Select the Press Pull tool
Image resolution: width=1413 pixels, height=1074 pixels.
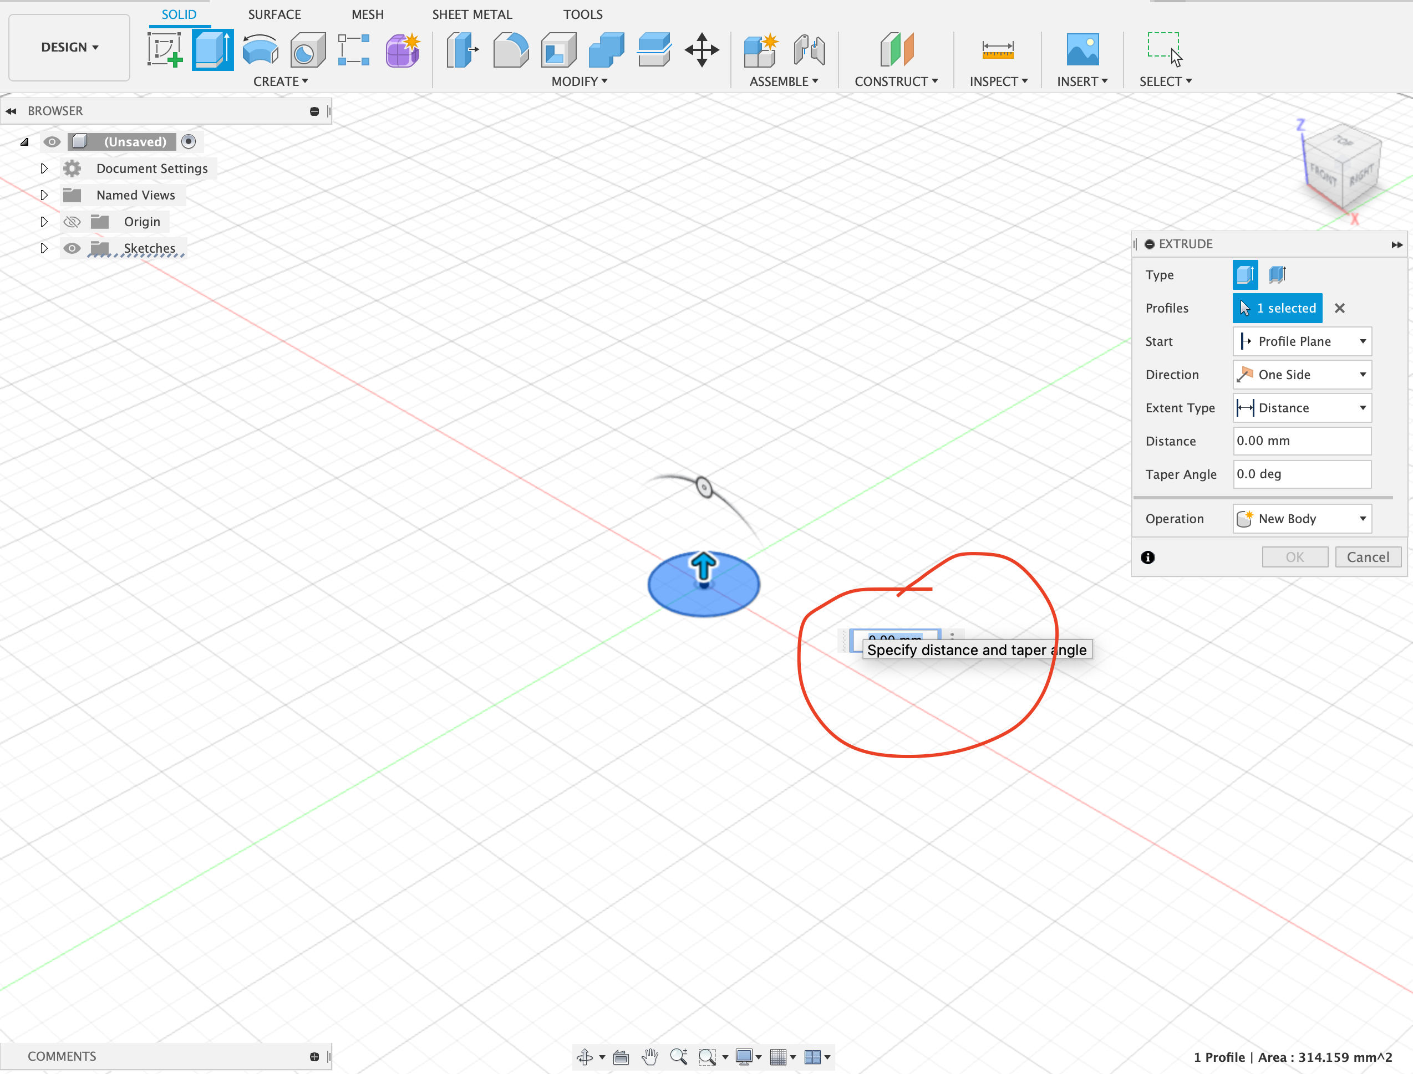(x=462, y=50)
